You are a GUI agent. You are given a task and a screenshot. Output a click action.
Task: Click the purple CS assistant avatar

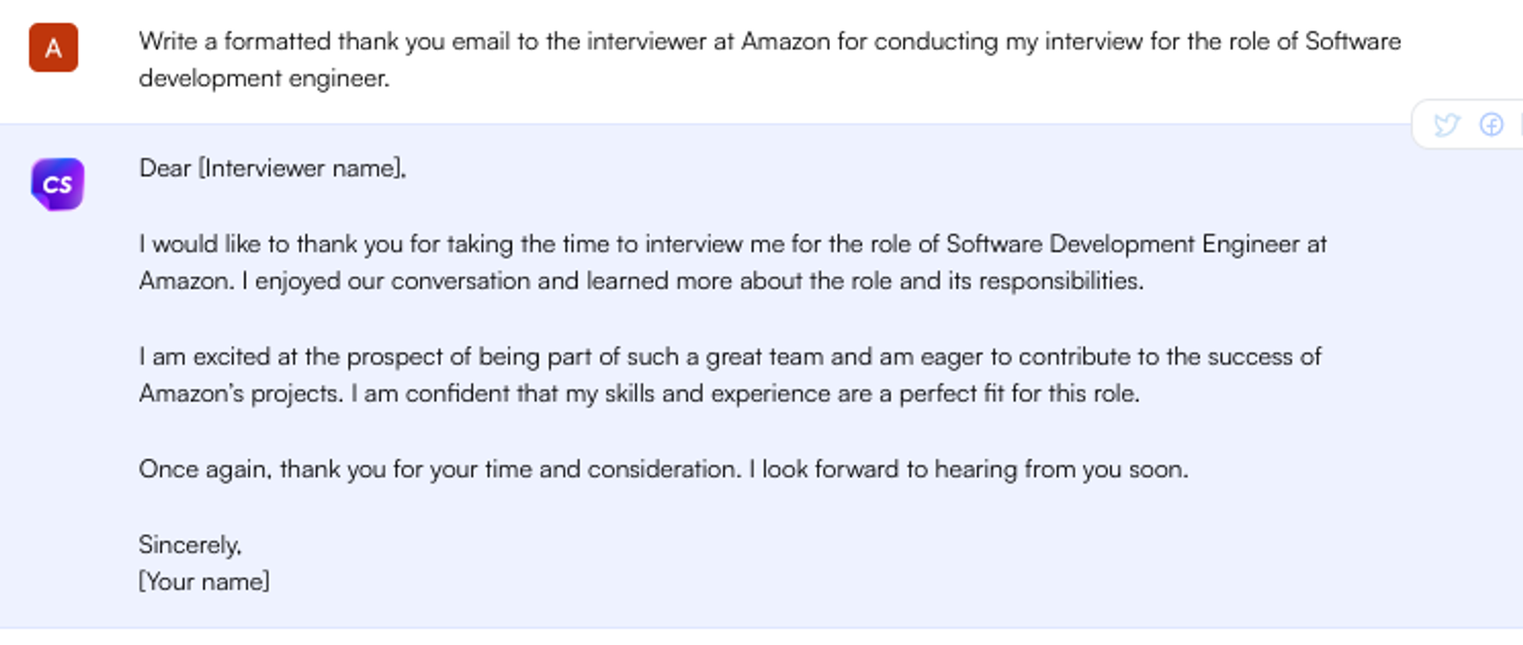point(57,184)
